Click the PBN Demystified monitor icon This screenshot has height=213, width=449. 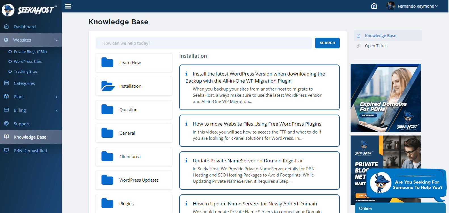(7, 150)
